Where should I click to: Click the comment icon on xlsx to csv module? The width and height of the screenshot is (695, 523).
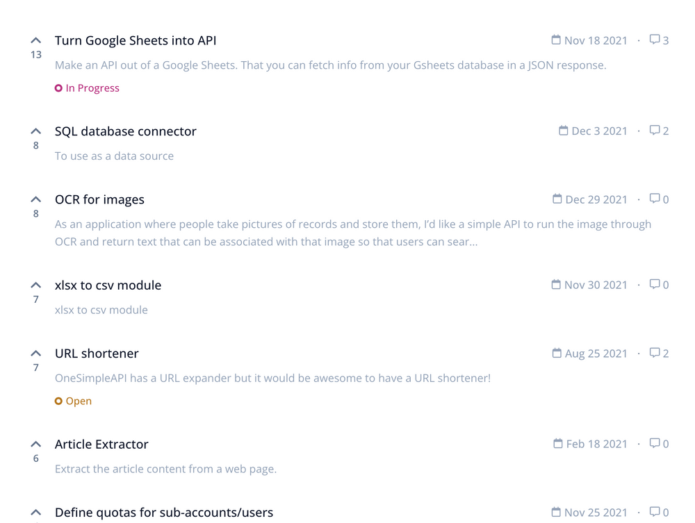click(654, 284)
